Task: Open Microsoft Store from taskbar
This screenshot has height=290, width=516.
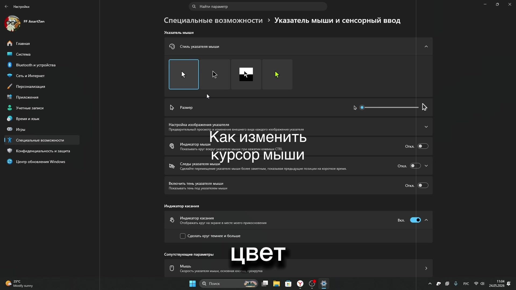Action: (288, 284)
